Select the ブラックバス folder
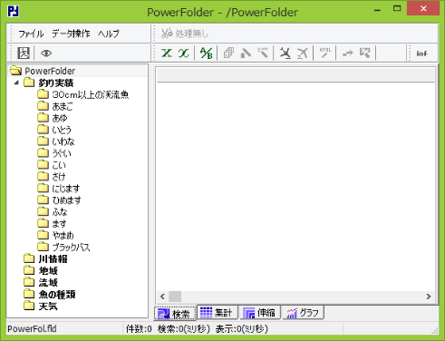 coord(71,248)
